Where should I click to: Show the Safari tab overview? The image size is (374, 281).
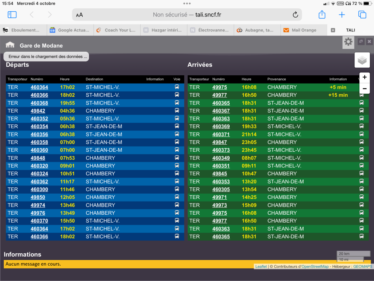[362, 15]
